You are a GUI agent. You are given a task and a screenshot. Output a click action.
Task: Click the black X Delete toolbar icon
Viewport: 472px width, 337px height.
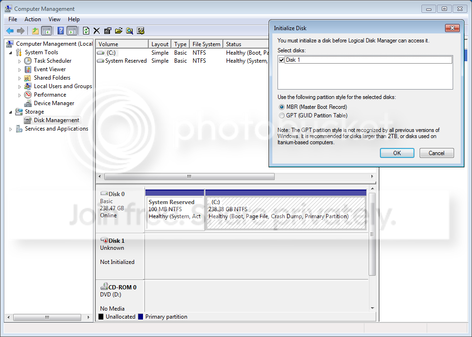97,31
